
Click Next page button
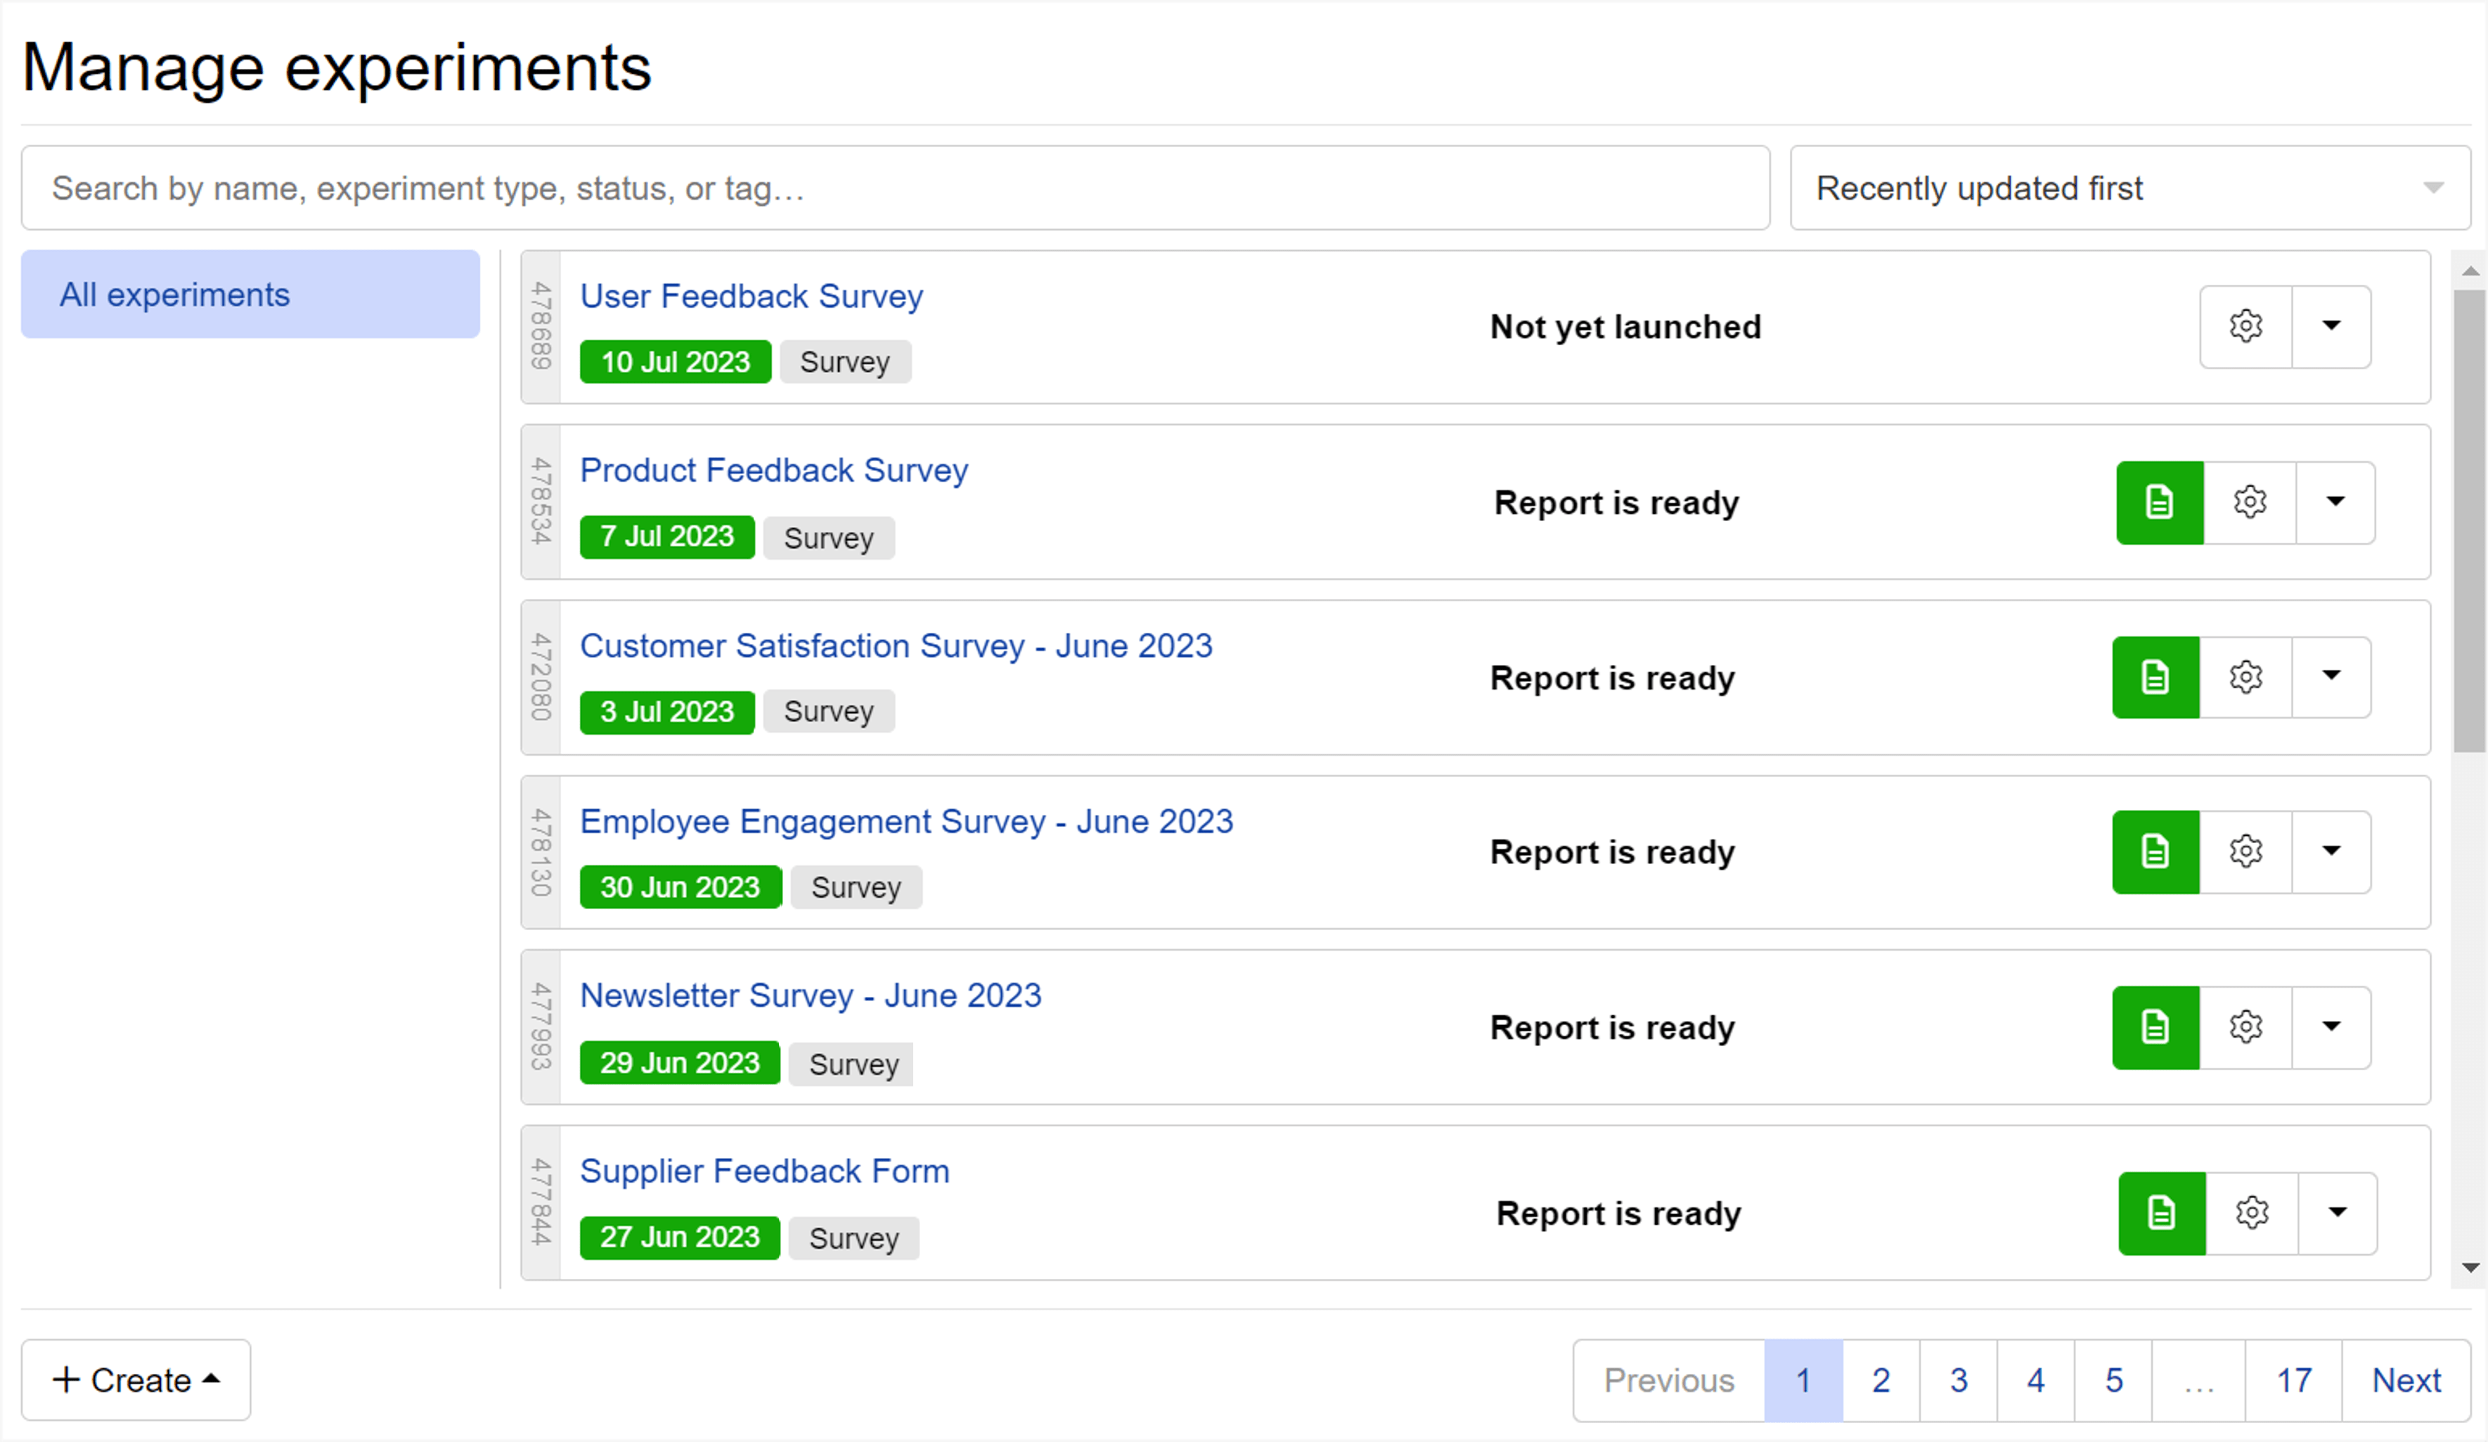point(2405,1379)
